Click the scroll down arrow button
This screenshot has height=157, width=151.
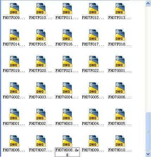coord(148,154)
